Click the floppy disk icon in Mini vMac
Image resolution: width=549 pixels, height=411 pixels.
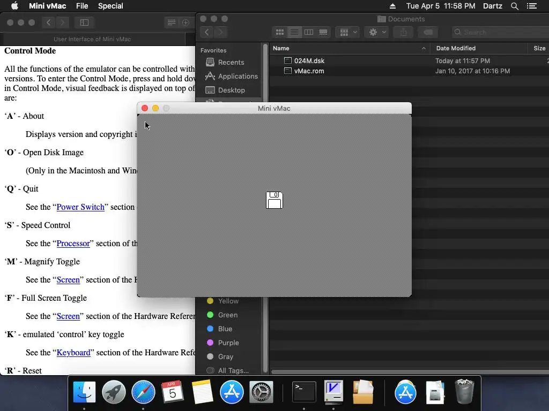[274, 200]
